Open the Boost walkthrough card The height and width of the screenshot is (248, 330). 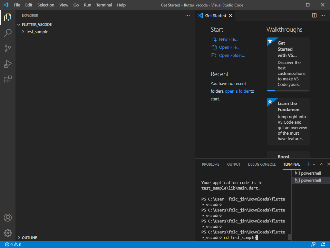(x=288, y=155)
